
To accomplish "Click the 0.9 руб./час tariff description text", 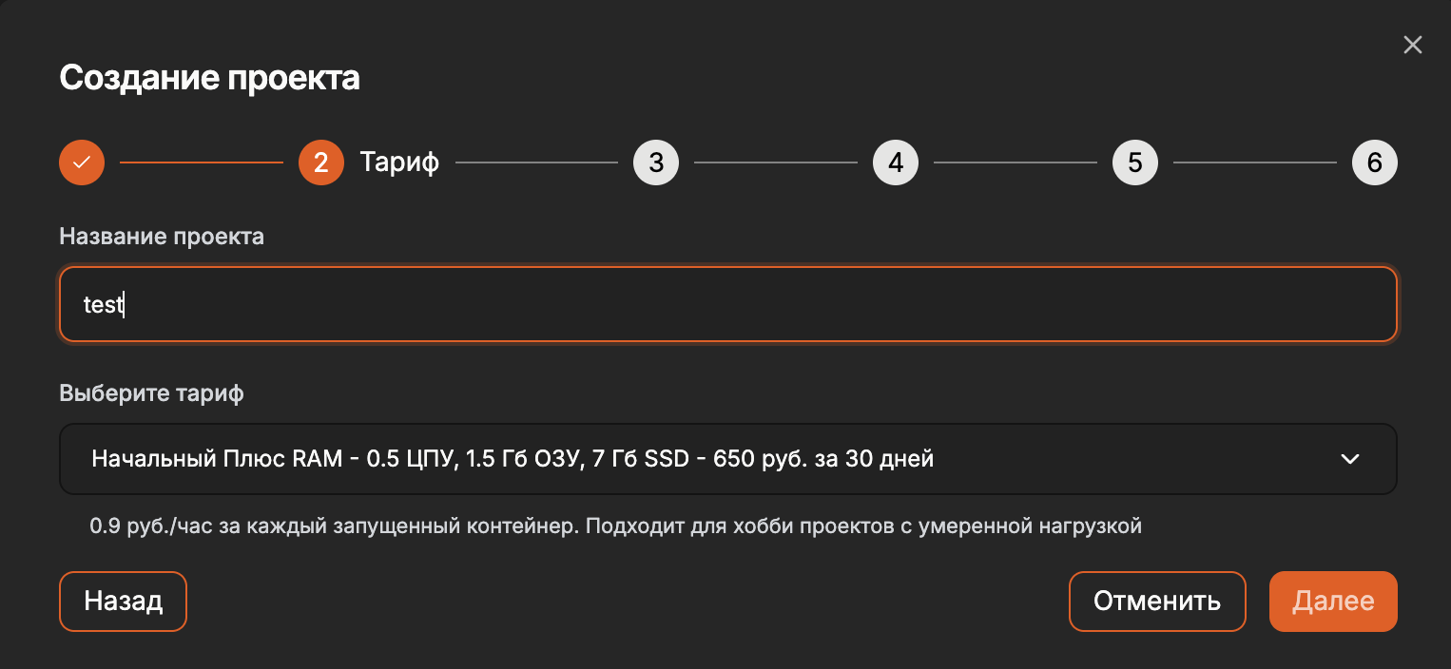I will (x=615, y=526).
